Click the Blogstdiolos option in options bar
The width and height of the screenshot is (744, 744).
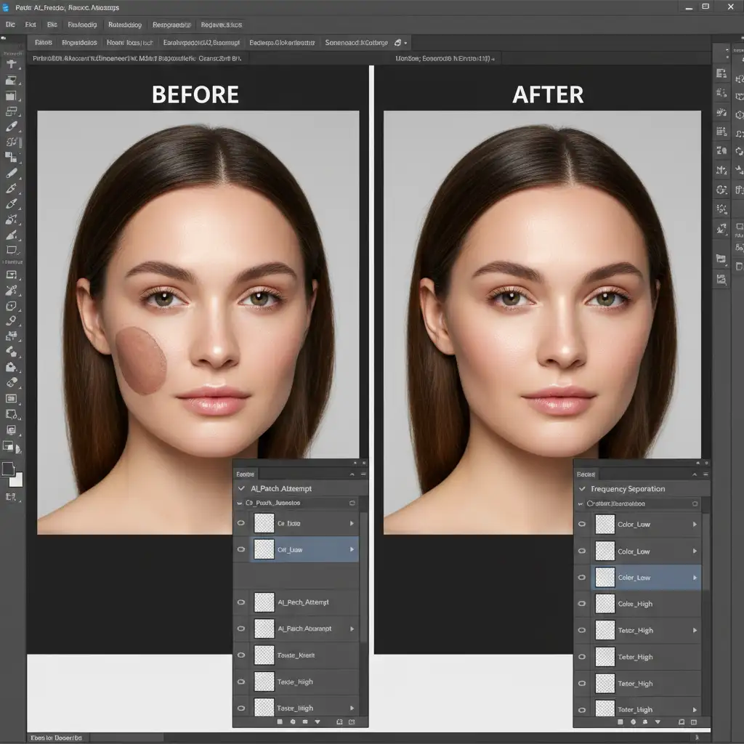(80, 43)
